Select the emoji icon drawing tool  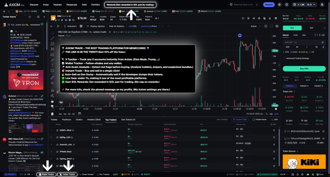(52, 70)
